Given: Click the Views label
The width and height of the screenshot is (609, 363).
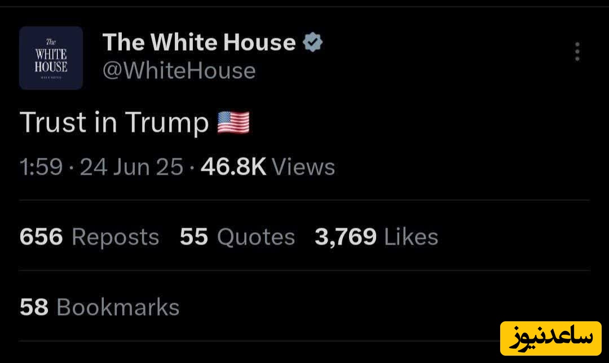Looking at the screenshot, I should [x=303, y=167].
